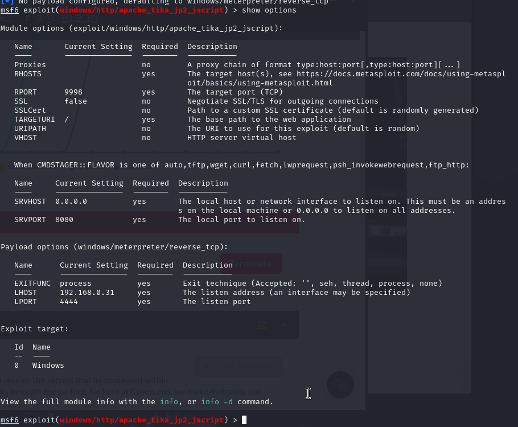Screen dimensions: 518x427
Task: Click the msf6 prompt input cursor
Action: pos(244,420)
